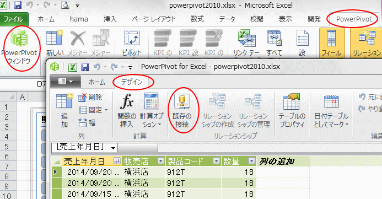The image size is (382, 199).
Task: Click the New Measure (新しい) icon in Excel ribbon
Action: [x=55, y=42]
